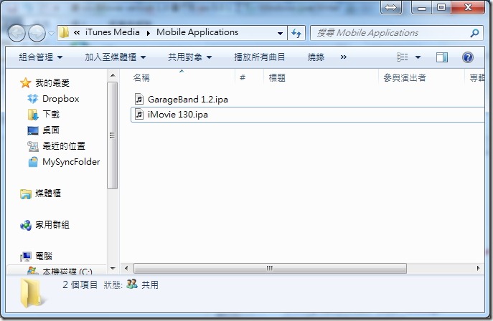Open 家用群組 in the navigation pane
Image resolution: width=493 pixels, height=321 pixels.
(52, 225)
